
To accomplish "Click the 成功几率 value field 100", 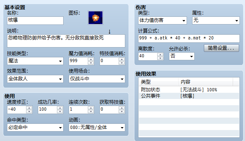I will click(47, 110).
